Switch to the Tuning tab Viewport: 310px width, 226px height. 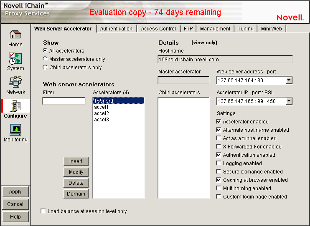(x=246, y=29)
